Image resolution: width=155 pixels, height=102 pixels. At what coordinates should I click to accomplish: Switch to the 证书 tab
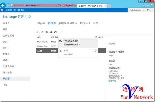pos(96,23)
